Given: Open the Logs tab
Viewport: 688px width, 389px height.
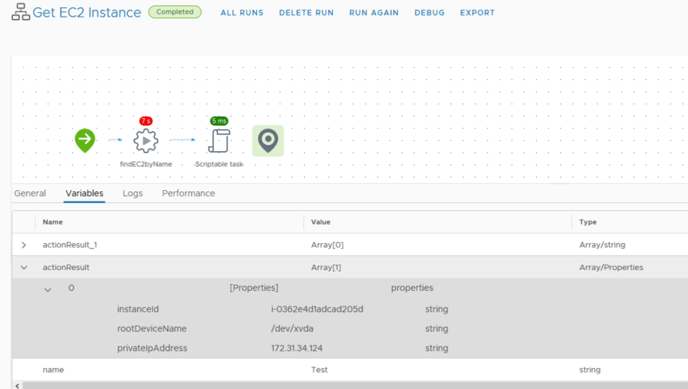Looking at the screenshot, I should (132, 193).
